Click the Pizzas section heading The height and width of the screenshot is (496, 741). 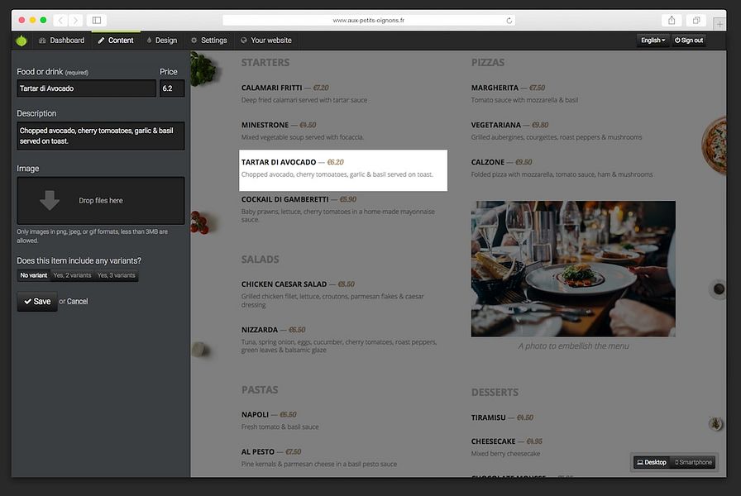coord(488,62)
